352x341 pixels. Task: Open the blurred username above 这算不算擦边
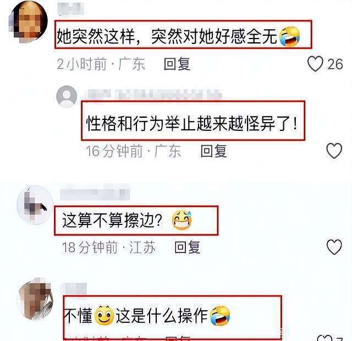[95, 192]
